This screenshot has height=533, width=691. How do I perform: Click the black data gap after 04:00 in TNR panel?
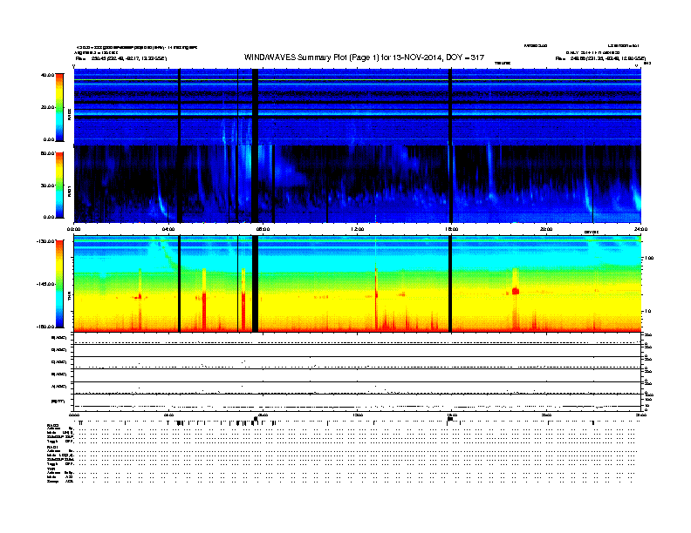(179, 284)
